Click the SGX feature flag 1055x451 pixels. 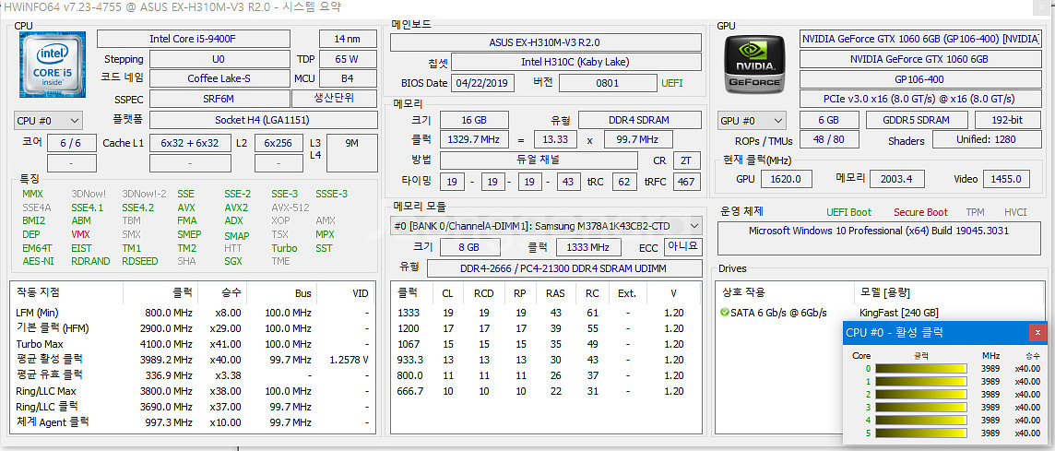click(x=232, y=261)
